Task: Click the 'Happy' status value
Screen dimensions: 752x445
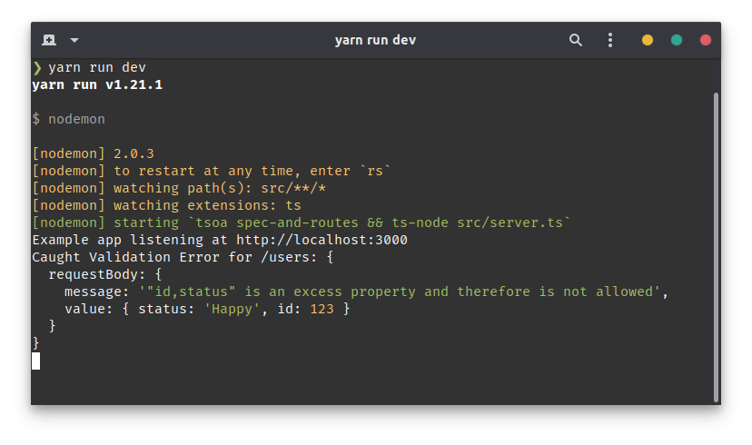Action: (233, 309)
